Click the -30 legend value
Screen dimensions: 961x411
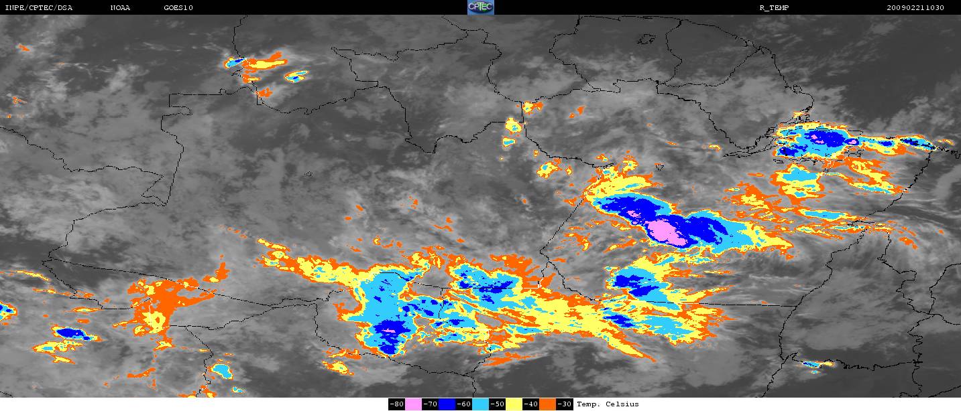[x=565, y=404]
